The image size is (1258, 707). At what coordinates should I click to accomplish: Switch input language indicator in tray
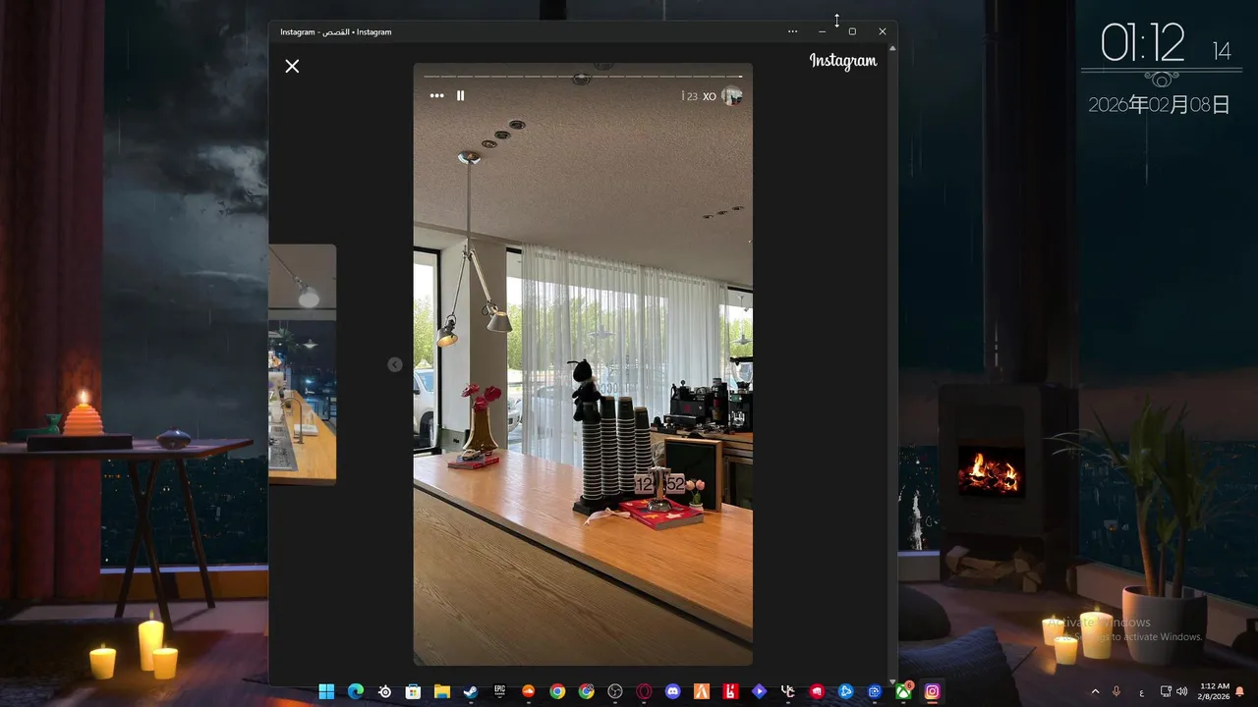1141,692
